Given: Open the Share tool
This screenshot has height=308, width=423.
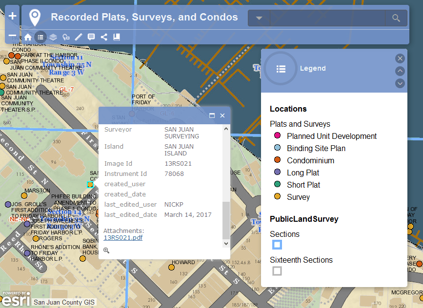Looking at the screenshot, I should [x=104, y=37].
